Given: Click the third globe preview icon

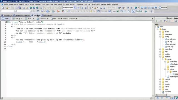Looking at the screenshot, I should coord(37,8).
